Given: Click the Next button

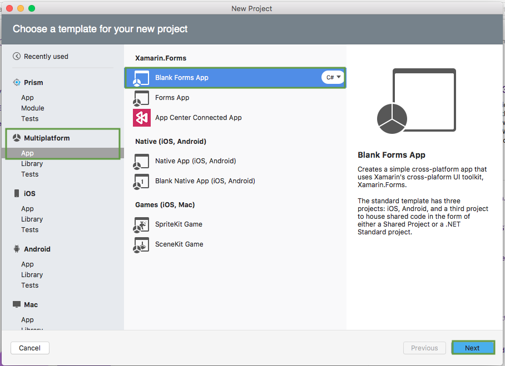Looking at the screenshot, I should click(x=473, y=348).
